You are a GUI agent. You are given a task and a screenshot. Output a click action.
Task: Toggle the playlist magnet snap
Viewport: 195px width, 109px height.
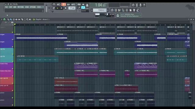(4, 19)
